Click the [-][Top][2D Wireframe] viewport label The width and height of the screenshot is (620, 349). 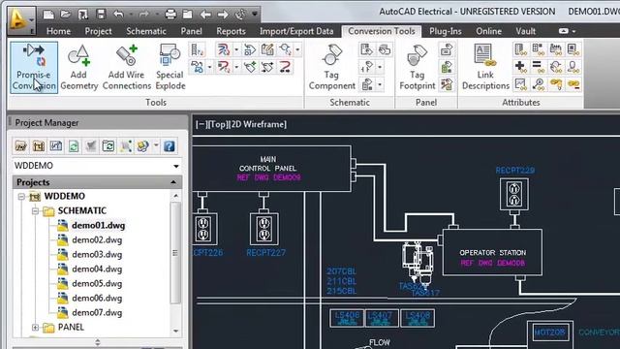pos(241,124)
